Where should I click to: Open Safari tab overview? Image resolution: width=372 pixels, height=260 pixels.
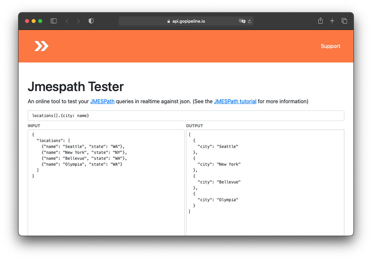344,21
